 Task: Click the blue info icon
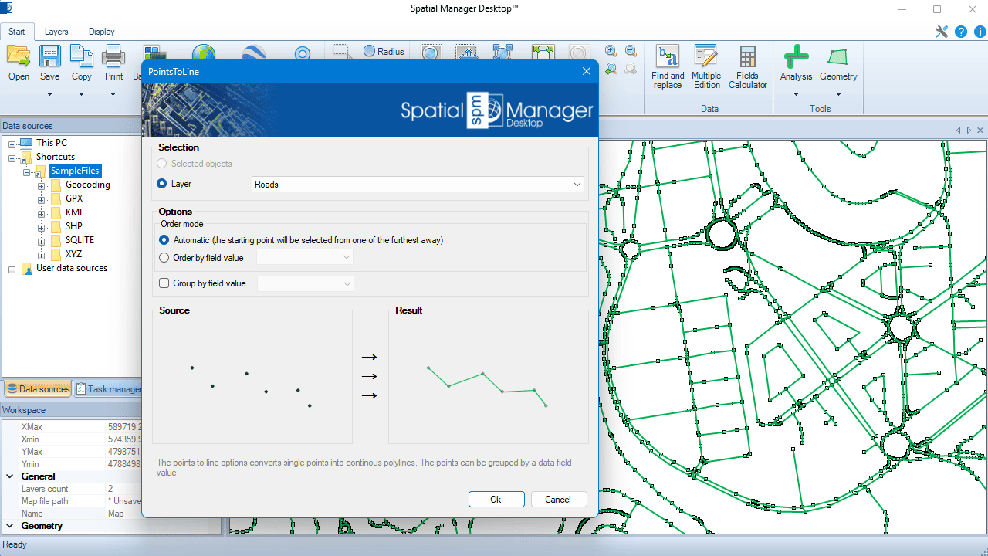coord(980,32)
